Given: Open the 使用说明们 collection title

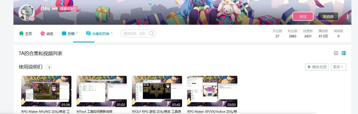Looking at the screenshot, I should (x=31, y=67).
